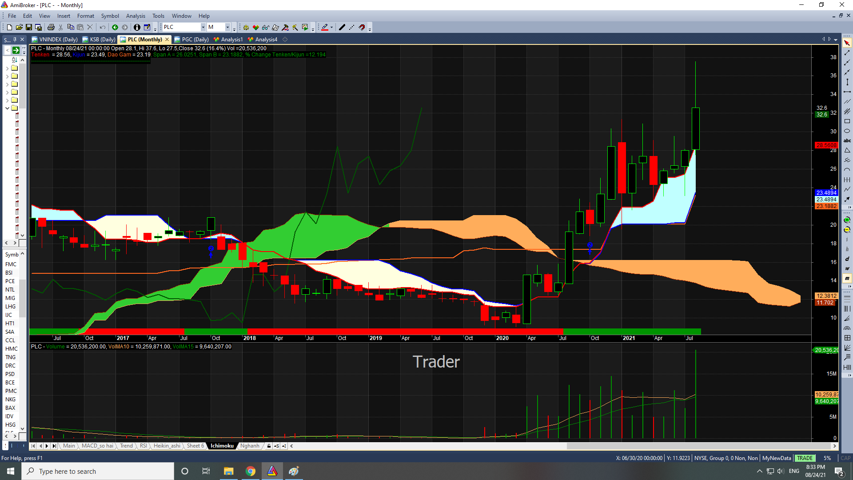Open the M interval dropdown

(x=227, y=28)
